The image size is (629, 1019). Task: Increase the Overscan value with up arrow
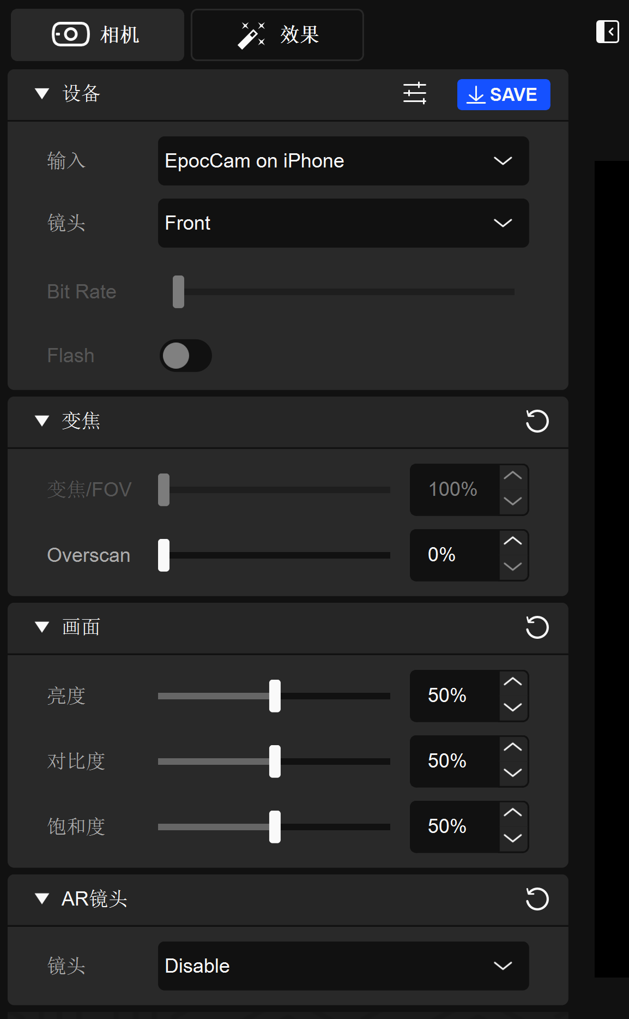click(x=513, y=542)
